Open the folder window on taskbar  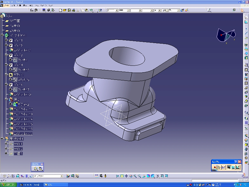click(56, 185)
